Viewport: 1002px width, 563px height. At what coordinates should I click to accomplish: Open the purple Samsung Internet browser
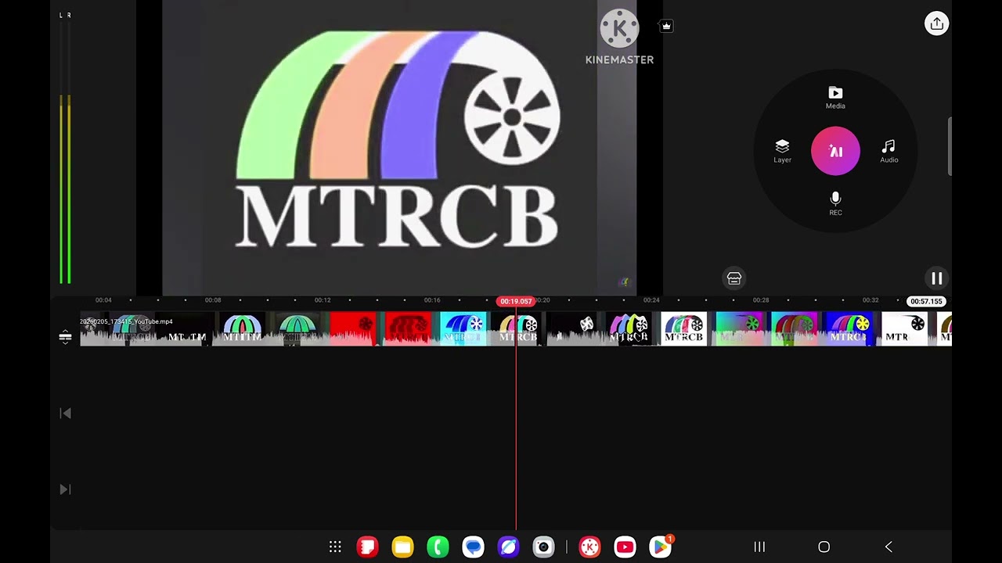pos(508,547)
